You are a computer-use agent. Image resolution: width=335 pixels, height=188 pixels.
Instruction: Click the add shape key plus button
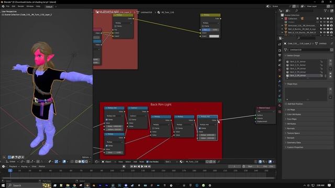click(330, 89)
